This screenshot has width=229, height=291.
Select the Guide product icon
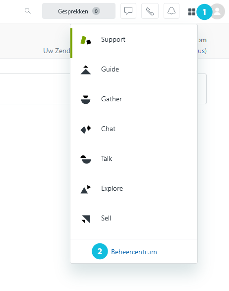[86, 70]
